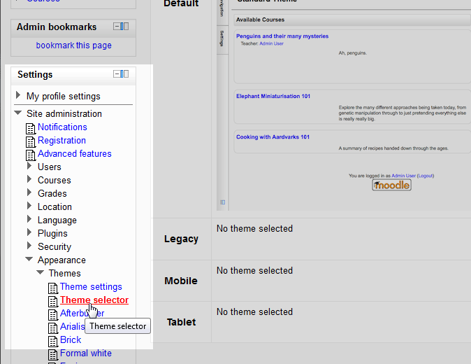Expand the Plugins section
Viewport: 471px width, 364px height.
pos(29,233)
